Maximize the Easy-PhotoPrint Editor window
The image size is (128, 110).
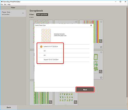(x=120, y=2)
